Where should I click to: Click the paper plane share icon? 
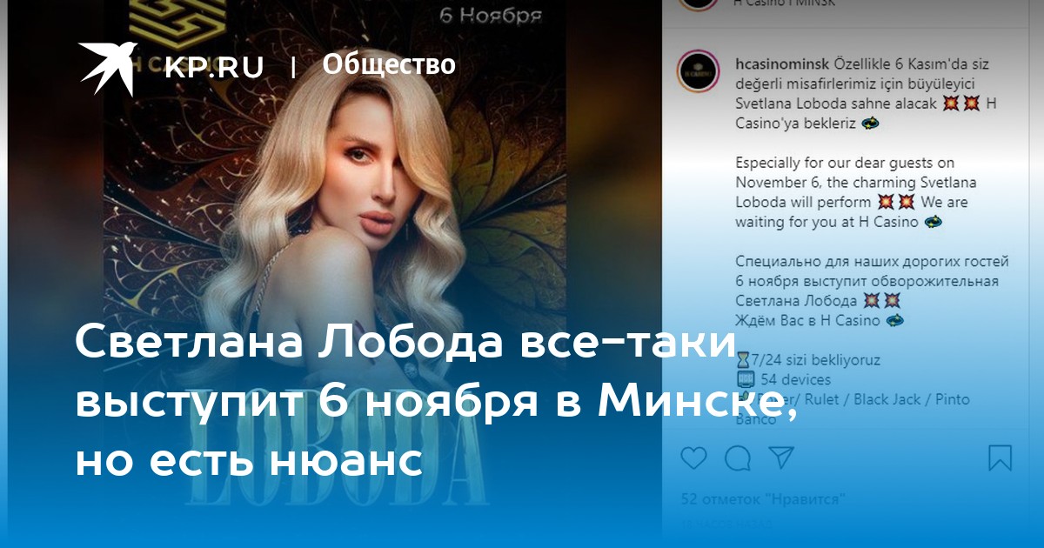tap(781, 458)
